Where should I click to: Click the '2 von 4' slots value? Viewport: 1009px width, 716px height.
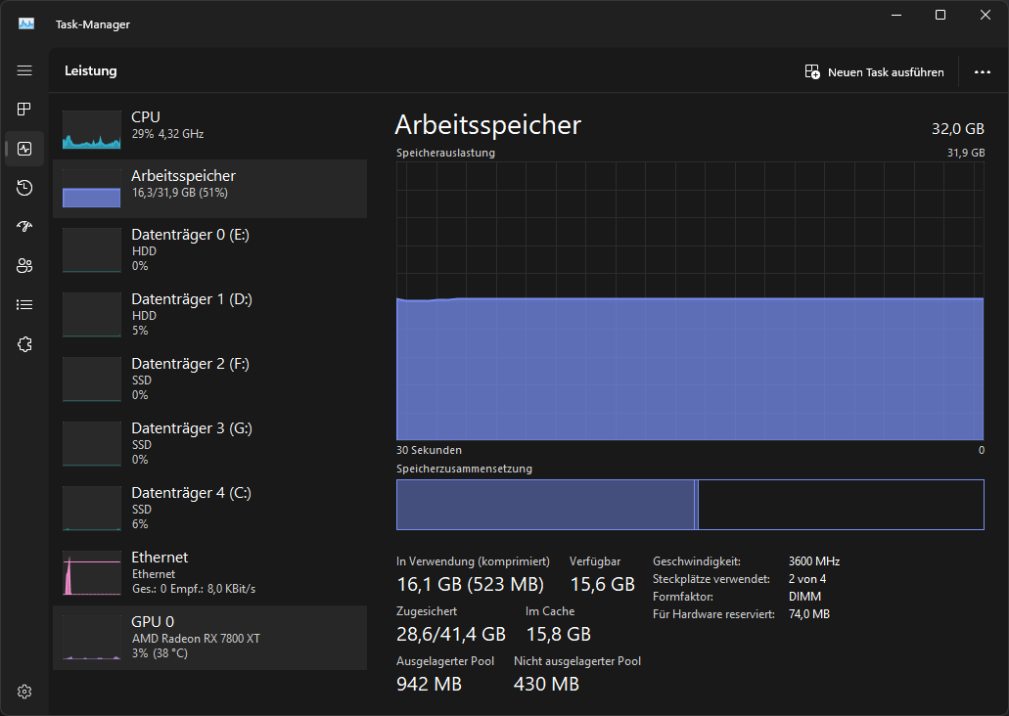807,579
